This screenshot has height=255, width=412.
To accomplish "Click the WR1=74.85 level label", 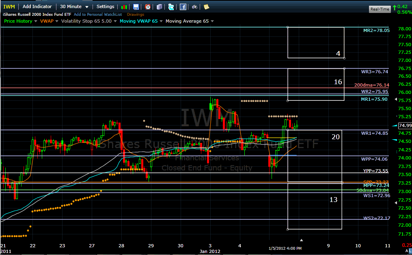I will [374, 133].
